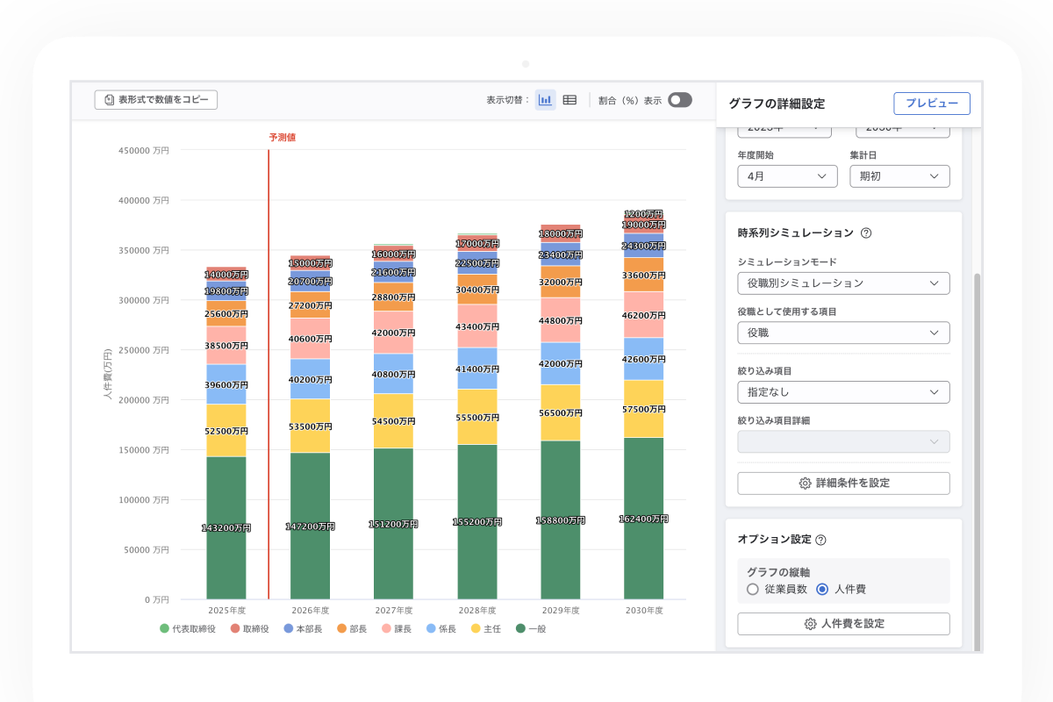Select 人件費 radio button
The height and width of the screenshot is (702, 1053).
[822, 590]
